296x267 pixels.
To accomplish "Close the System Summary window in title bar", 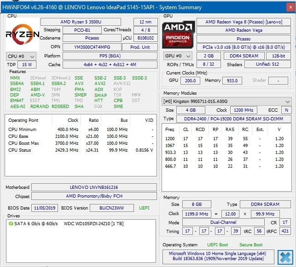I will (x=290, y=7).
